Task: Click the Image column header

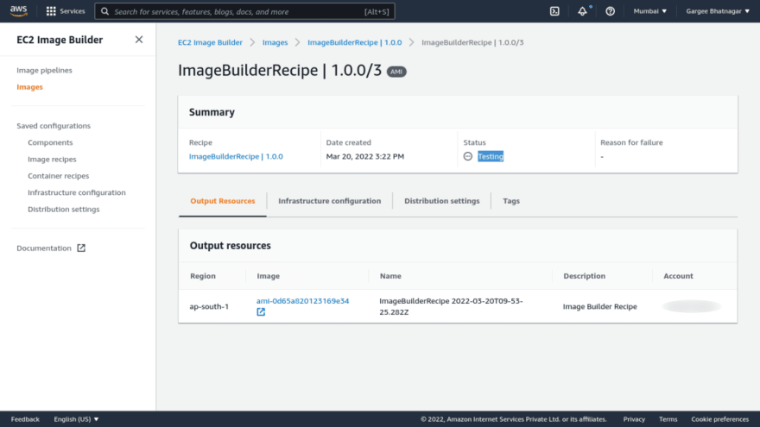Action: coord(268,276)
